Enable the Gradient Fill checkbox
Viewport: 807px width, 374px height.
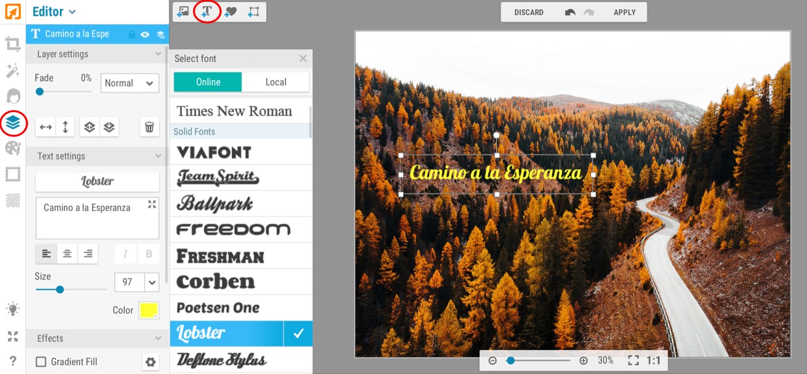click(x=40, y=362)
